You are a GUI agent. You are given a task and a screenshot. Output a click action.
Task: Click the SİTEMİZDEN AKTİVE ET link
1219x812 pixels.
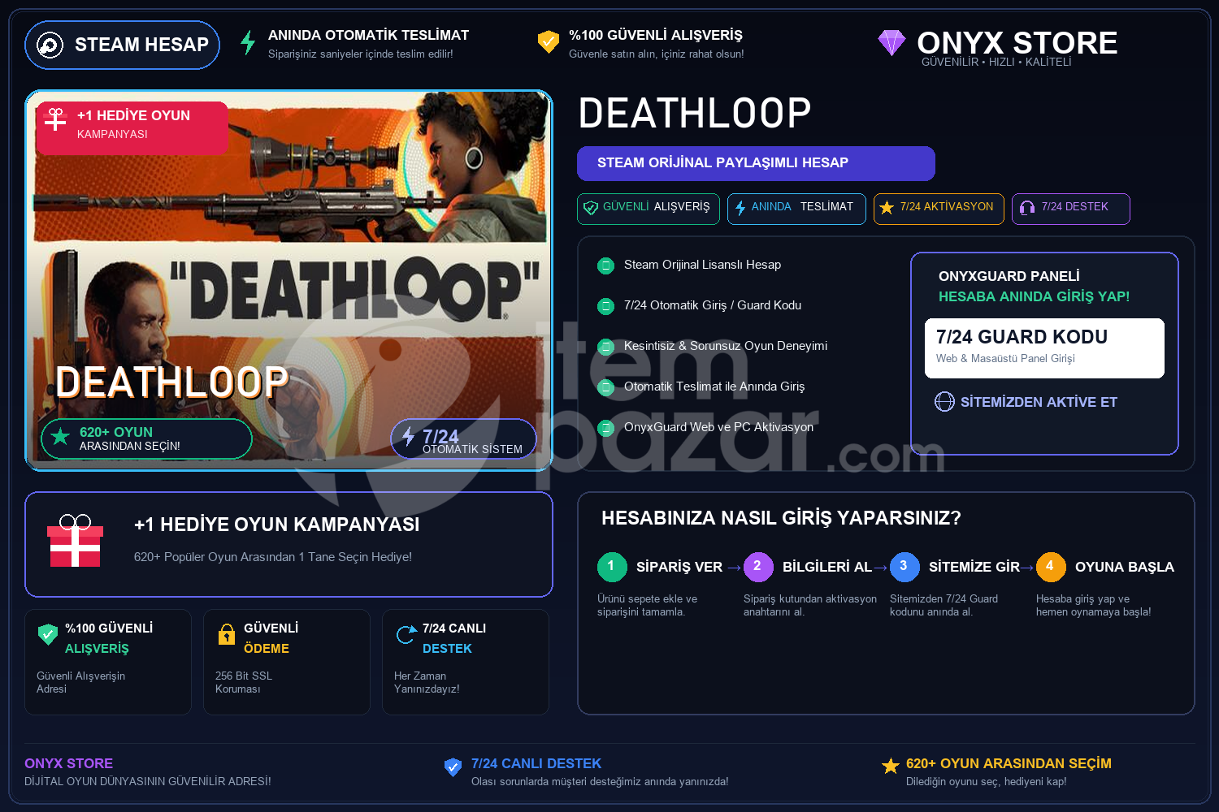(x=1039, y=402)
